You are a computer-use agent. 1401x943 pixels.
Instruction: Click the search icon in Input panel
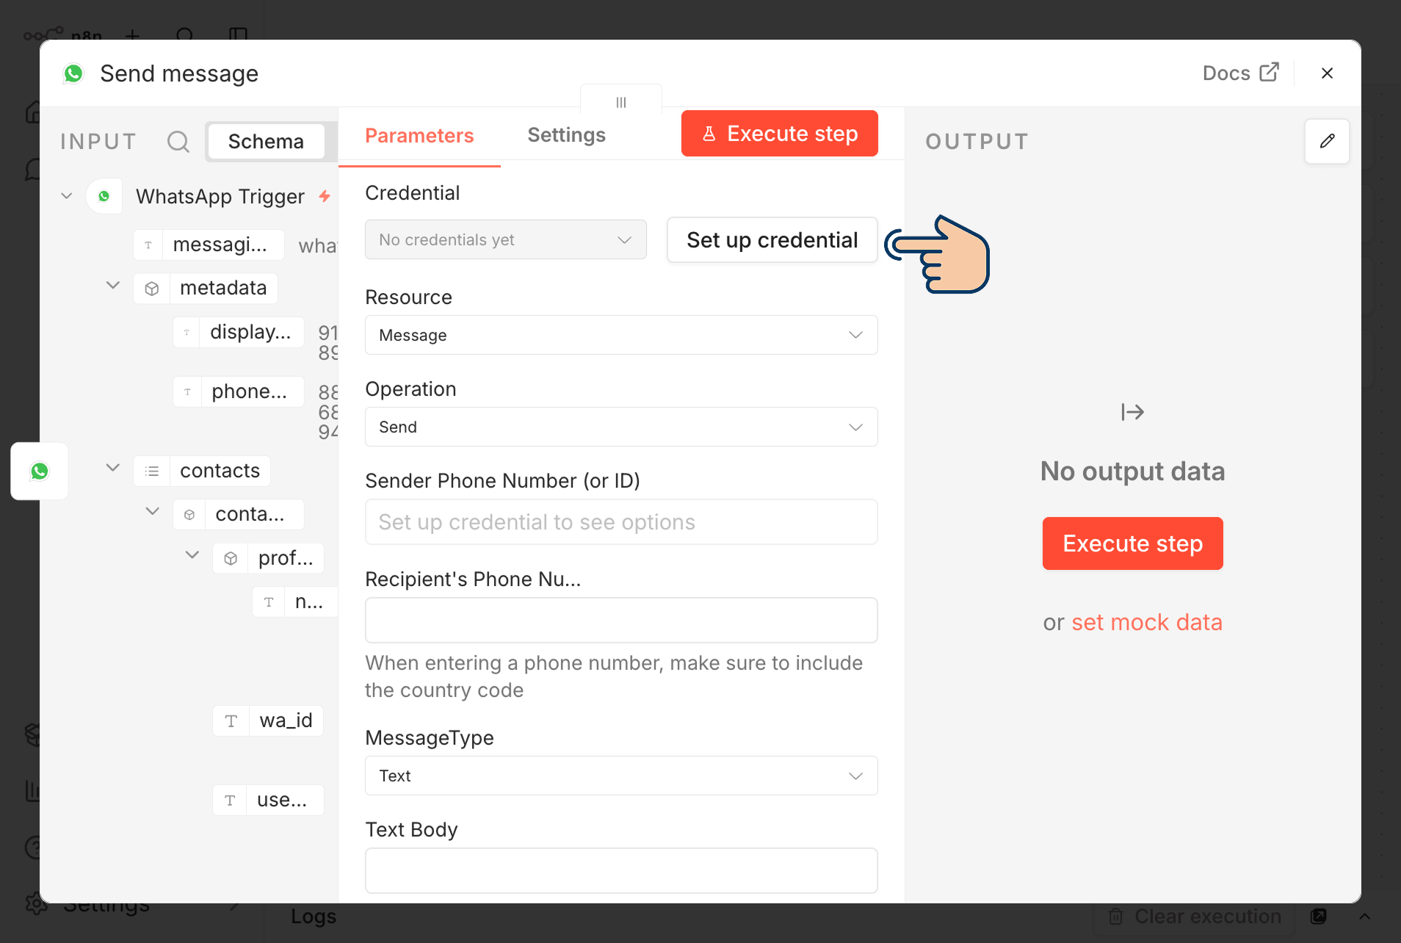(178, 141)
